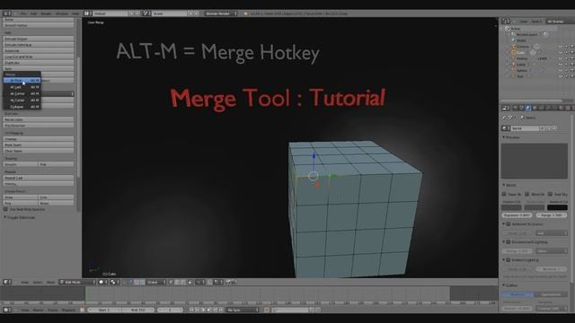Select the highlighted World properties tab icon
Image resolution: width=575 pixels, height=323 pixels.
coord(528,108)
